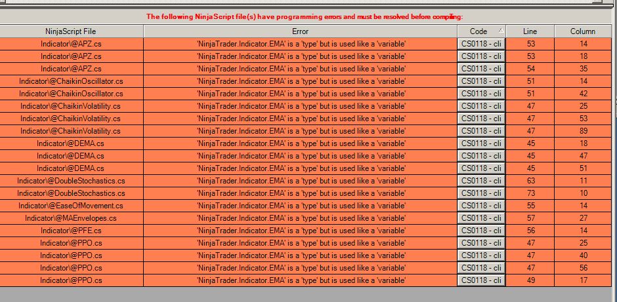Click line number 56 in the PFE row
617x302 pixels.
[530, 231]
